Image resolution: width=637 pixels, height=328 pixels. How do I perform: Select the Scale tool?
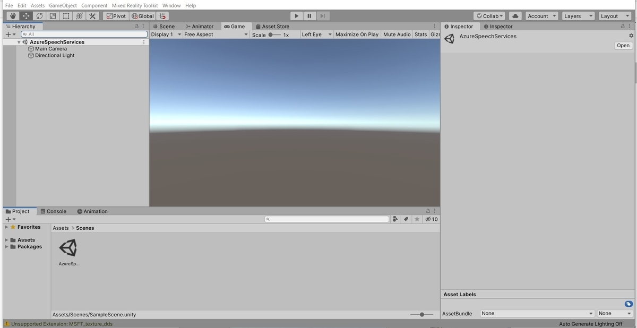(x=53, y=16)
